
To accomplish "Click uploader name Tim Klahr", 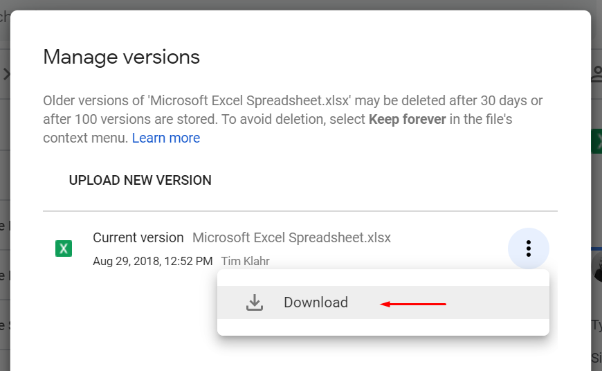I will (x=245, y=261).
